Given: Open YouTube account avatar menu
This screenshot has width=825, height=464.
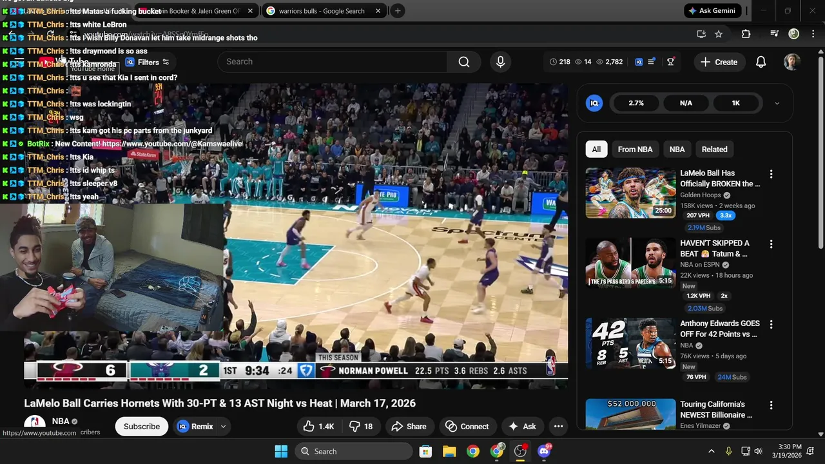Looking at the screenshot, I should click(791, 62).
